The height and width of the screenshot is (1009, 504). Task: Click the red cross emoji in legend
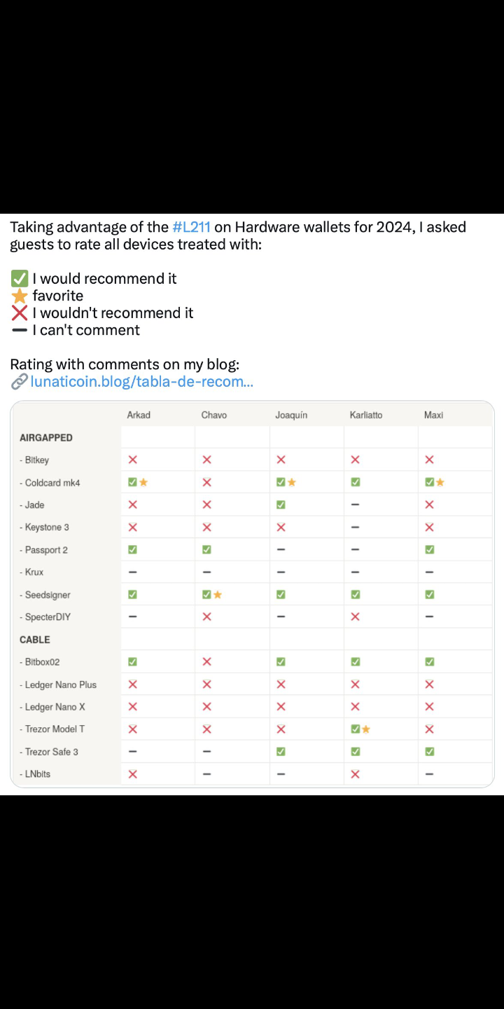pyautogui.click(x=20, y=313)
